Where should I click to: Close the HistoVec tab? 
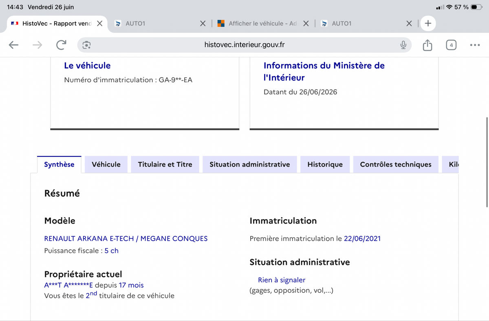99,24
